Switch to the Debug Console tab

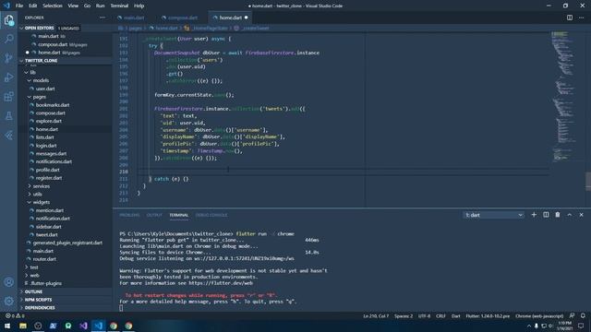click(211, 215)
